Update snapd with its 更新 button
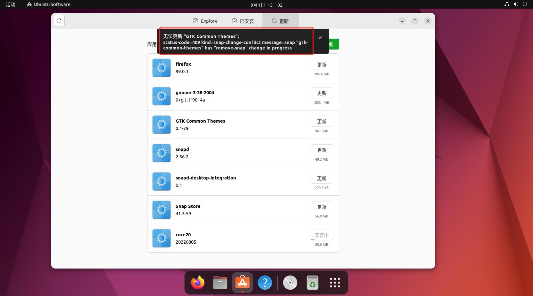The width and height of the screenshot is (533, 296). (322, 150)
